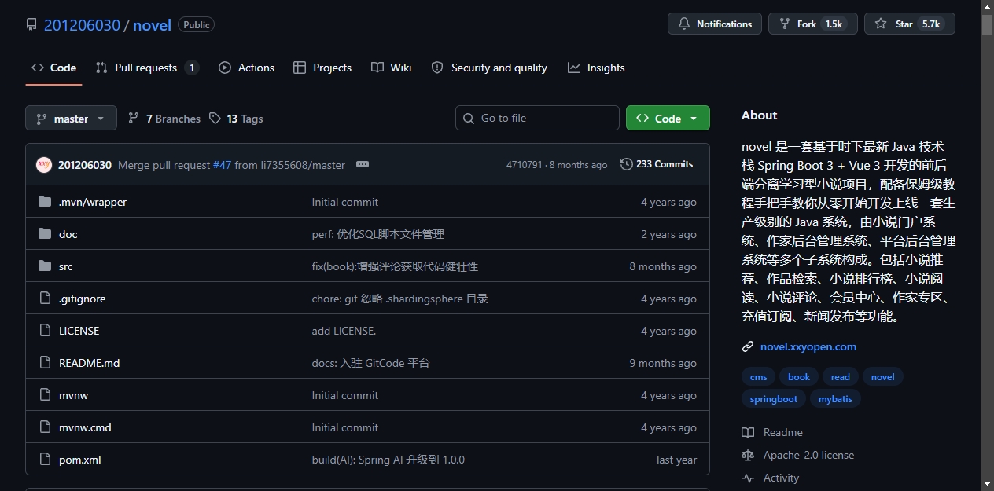
Task: Expand commit message details ellipsis
Action: tap(363, 164)
